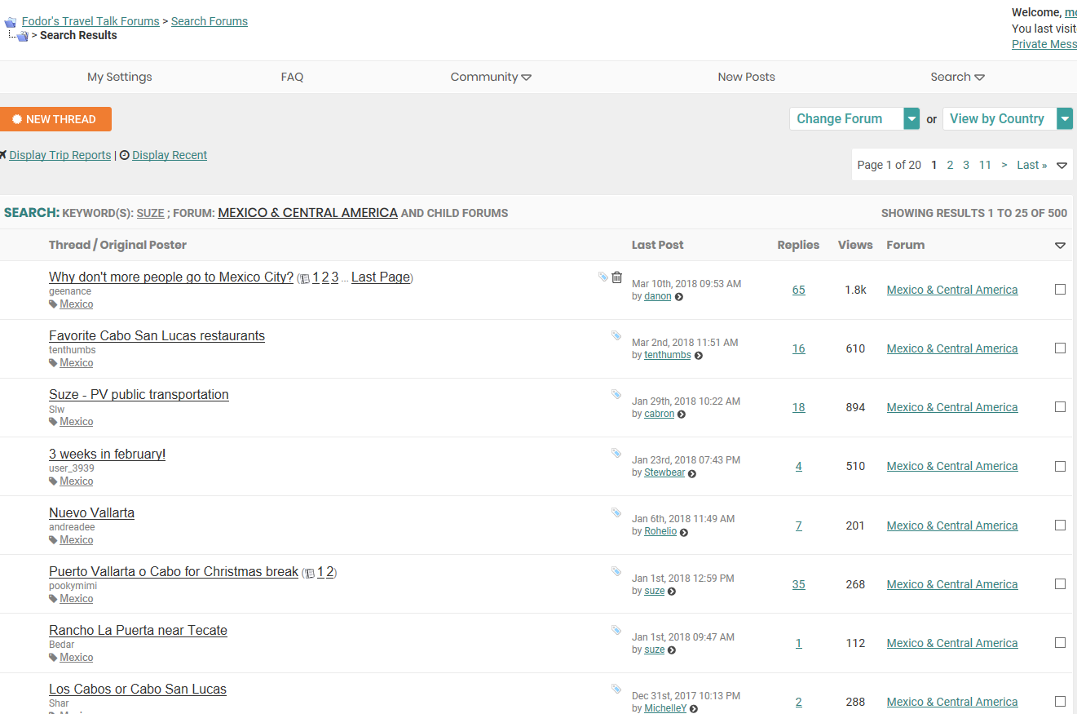Click the Fodor's forum home icon in breadcrumb
Image resolution: width=1077 pixels, height=714 pixels.
click(x=10, y=22)
